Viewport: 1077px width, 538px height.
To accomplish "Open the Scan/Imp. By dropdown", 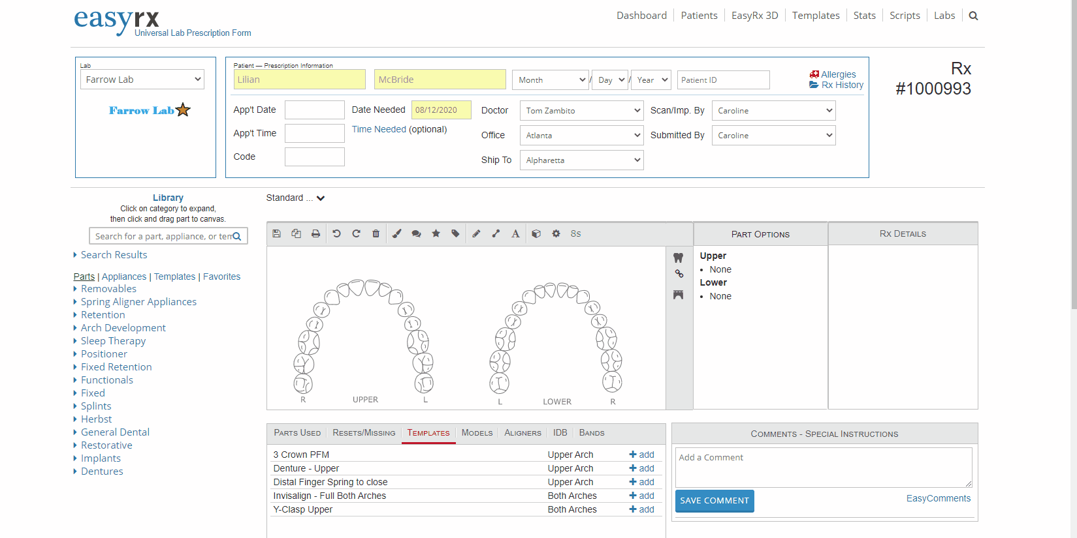I will click(773, 110).
